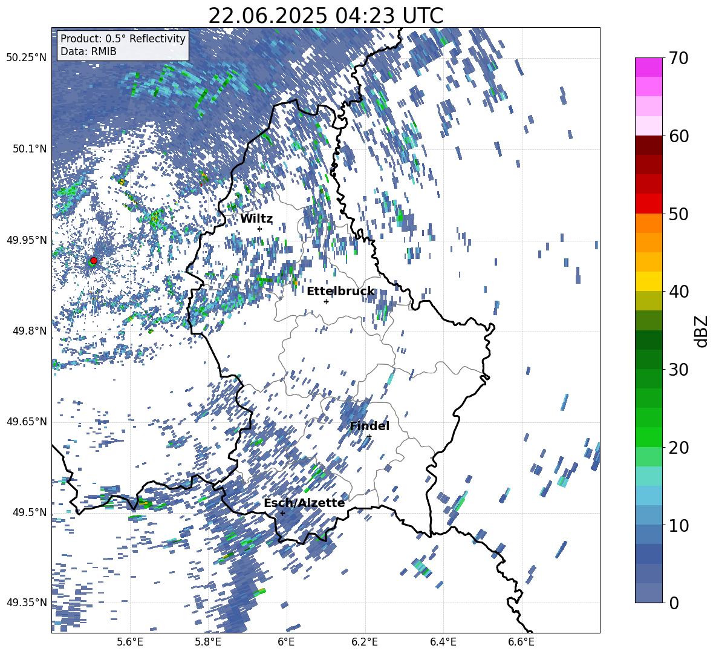
Task: Click the colorbar tick label 60
Action: pyautogui.click(x=679, y=136)
